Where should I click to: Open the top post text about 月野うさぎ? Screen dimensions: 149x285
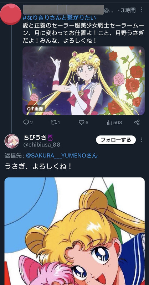[x=83, y=33]
